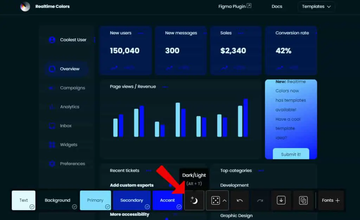Image resolution: width=360 pixels, height=220 pixels.
Task: Click the Development category
Action: coord(234,185)
